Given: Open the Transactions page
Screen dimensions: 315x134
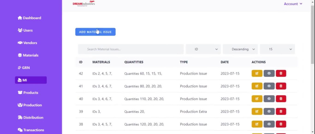Looking at the screenshot, I should point(31,130).
